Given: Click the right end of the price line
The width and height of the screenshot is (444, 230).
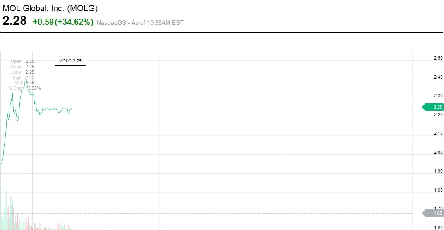Looking at the screenshot, I should click(x=72, y=108).
